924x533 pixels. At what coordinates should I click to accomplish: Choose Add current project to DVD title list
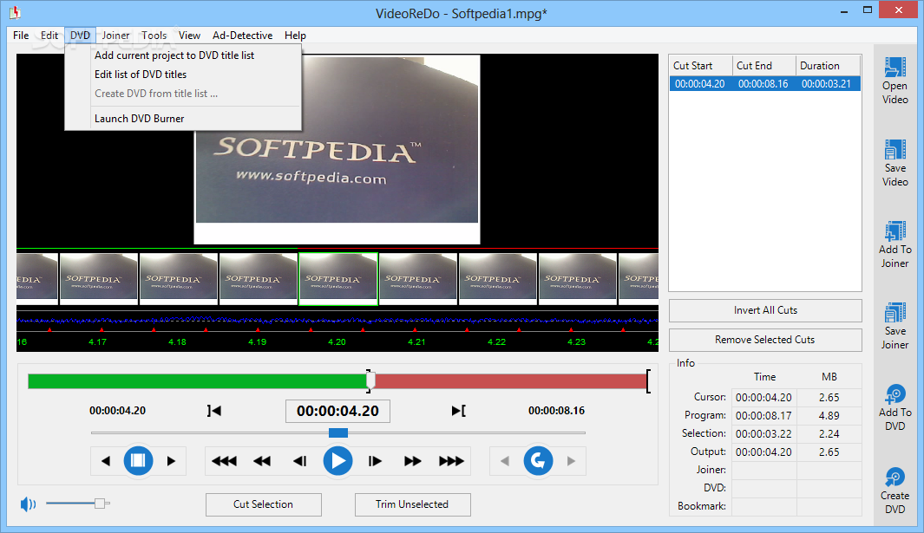(x=174, y=55)
